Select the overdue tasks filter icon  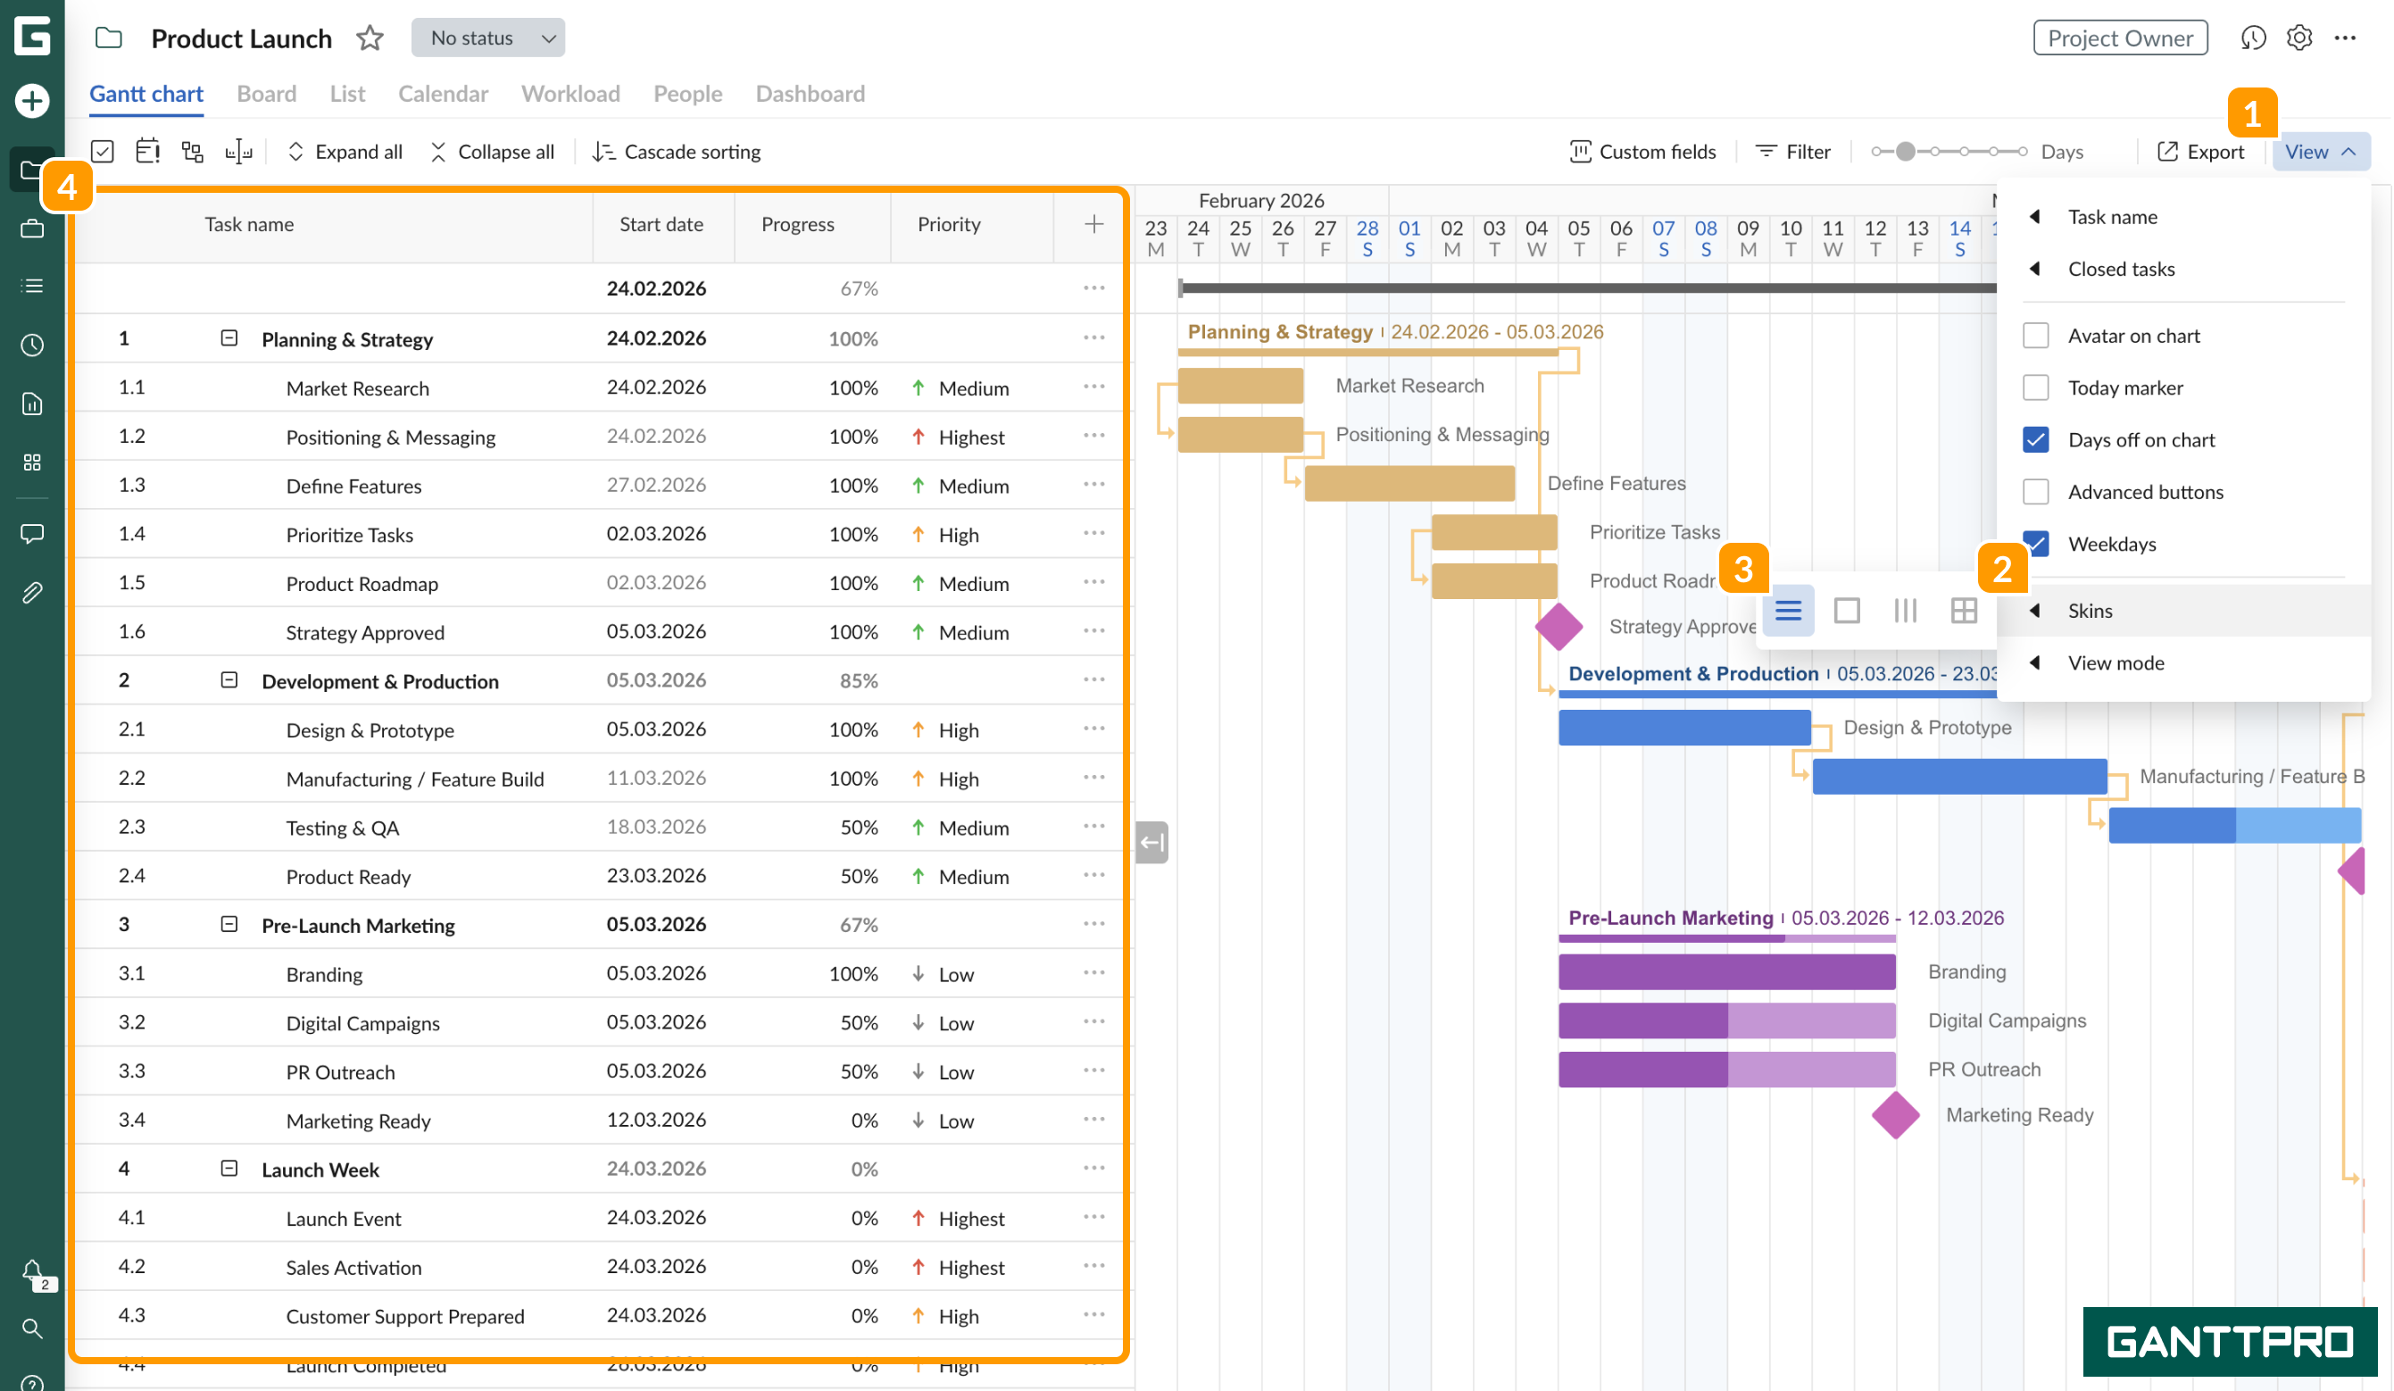click(147, 151)
